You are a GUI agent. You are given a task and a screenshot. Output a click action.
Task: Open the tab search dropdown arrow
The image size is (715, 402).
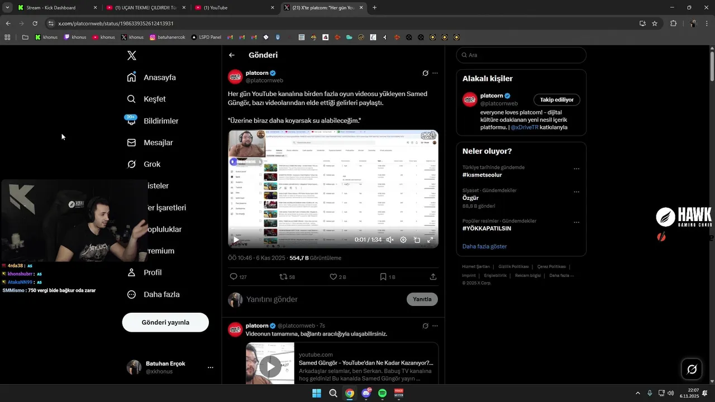tap(7, 8)
